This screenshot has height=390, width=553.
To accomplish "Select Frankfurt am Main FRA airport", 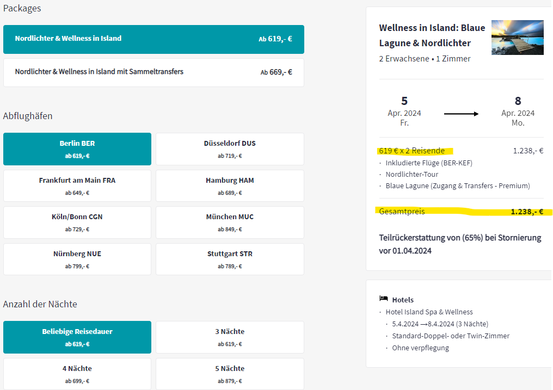I will (x=77, y=185).
